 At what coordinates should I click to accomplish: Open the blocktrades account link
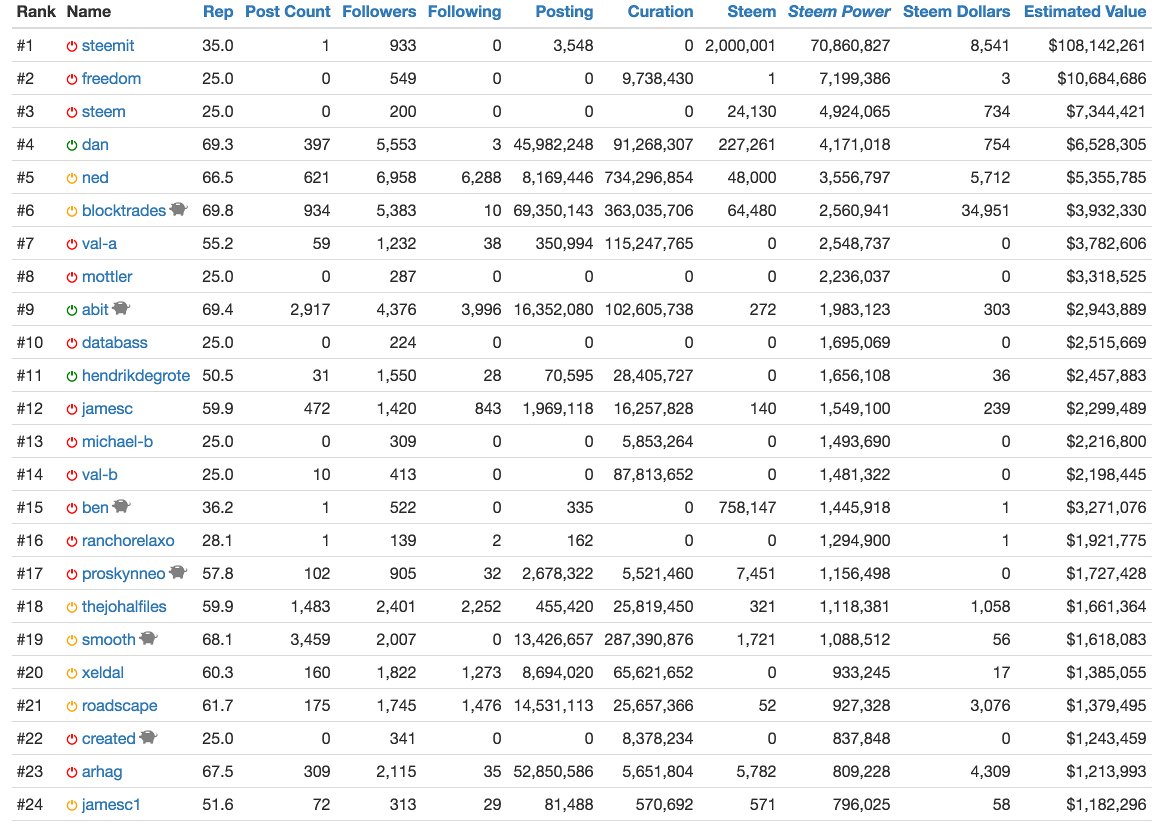(124, 211)
